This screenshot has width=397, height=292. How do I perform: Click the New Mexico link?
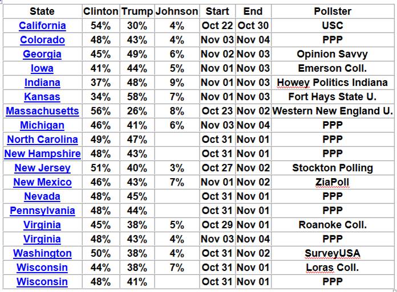[42, 182]
